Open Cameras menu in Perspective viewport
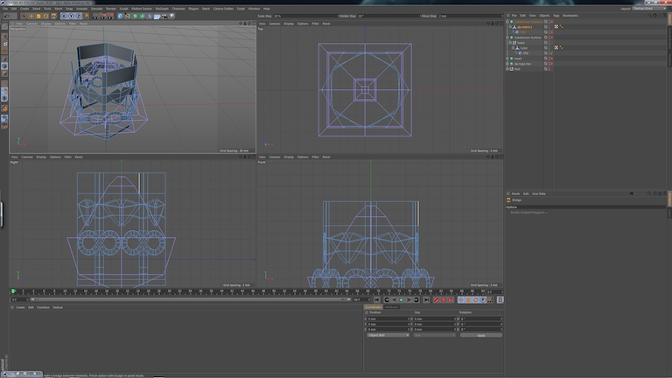672x378 pixels. [31, 24]
